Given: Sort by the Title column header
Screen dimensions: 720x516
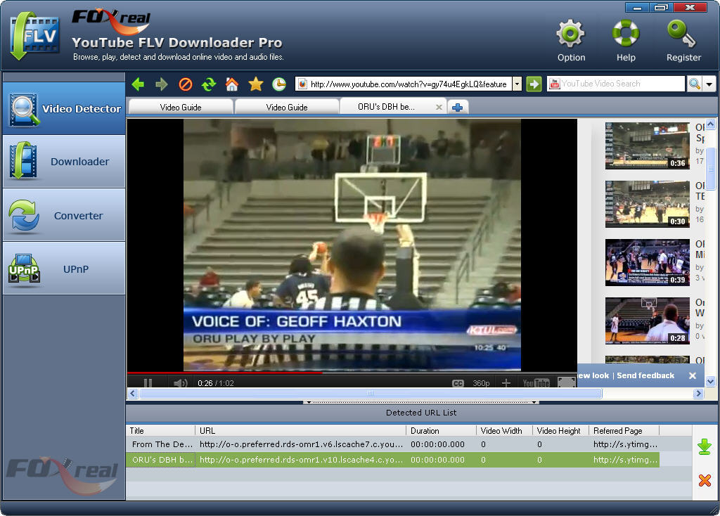Looking at the screenshot, I should point(161,431).
